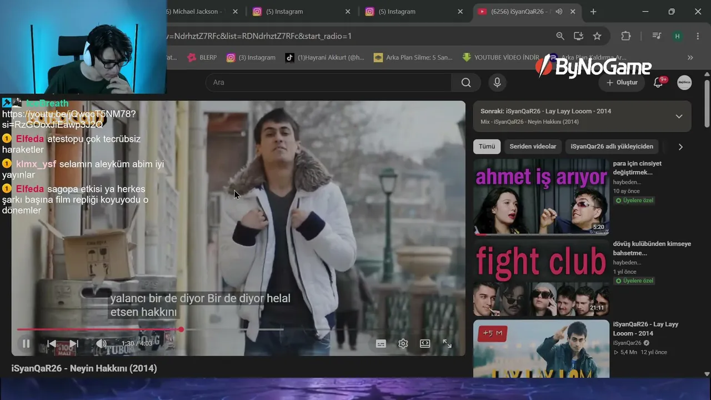Open 'Arka Plan Silme: 5 San...' bookmark
Screen dimensions: 711x400
(x=413, y=57)
